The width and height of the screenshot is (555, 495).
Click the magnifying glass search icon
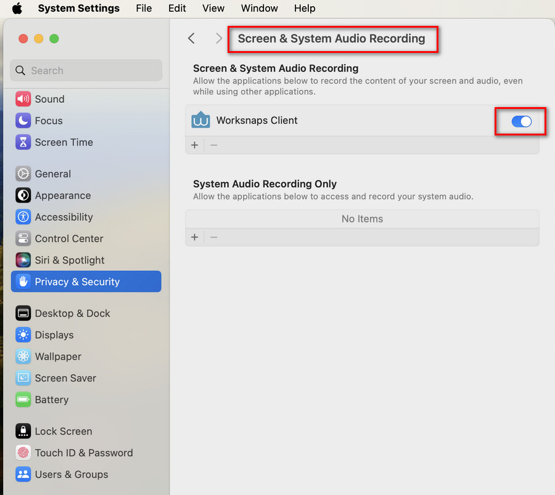coord(20,70)
